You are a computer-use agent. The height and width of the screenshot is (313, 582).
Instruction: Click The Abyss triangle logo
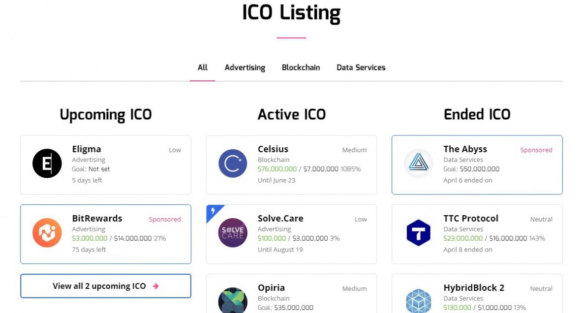(419, 164)
